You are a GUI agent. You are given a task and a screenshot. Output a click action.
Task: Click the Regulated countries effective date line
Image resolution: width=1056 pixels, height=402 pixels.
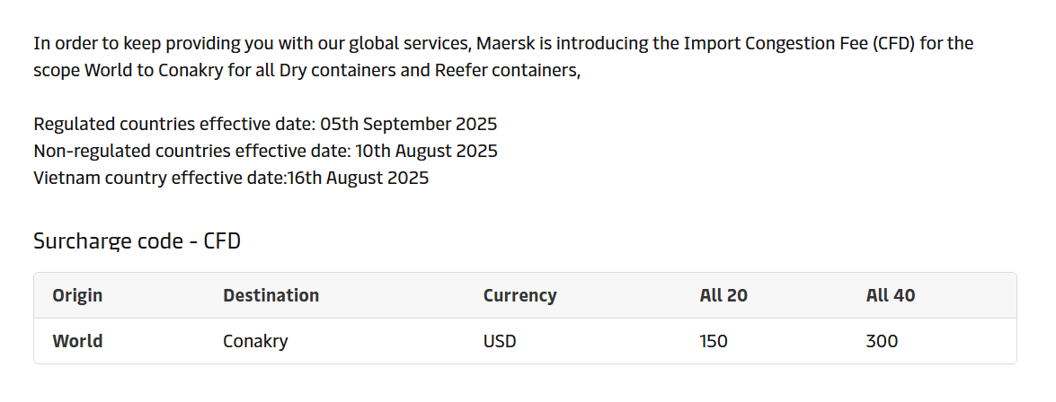[265, 125]
